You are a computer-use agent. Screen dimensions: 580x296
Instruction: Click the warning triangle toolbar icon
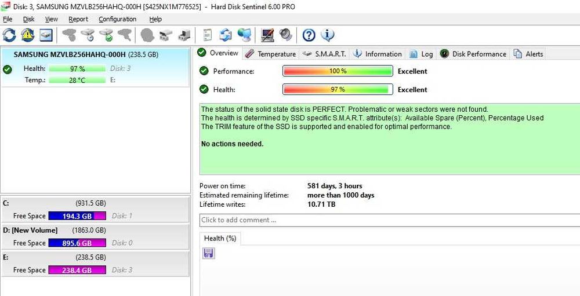pyautogui.click(x=28, y=35)
